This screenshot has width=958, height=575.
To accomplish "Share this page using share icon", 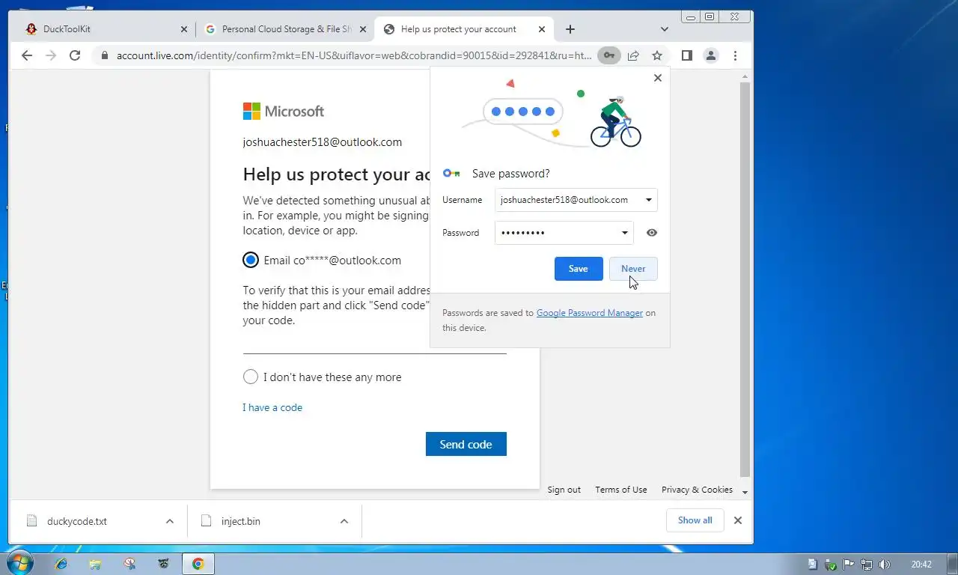I will pos(633,55).
